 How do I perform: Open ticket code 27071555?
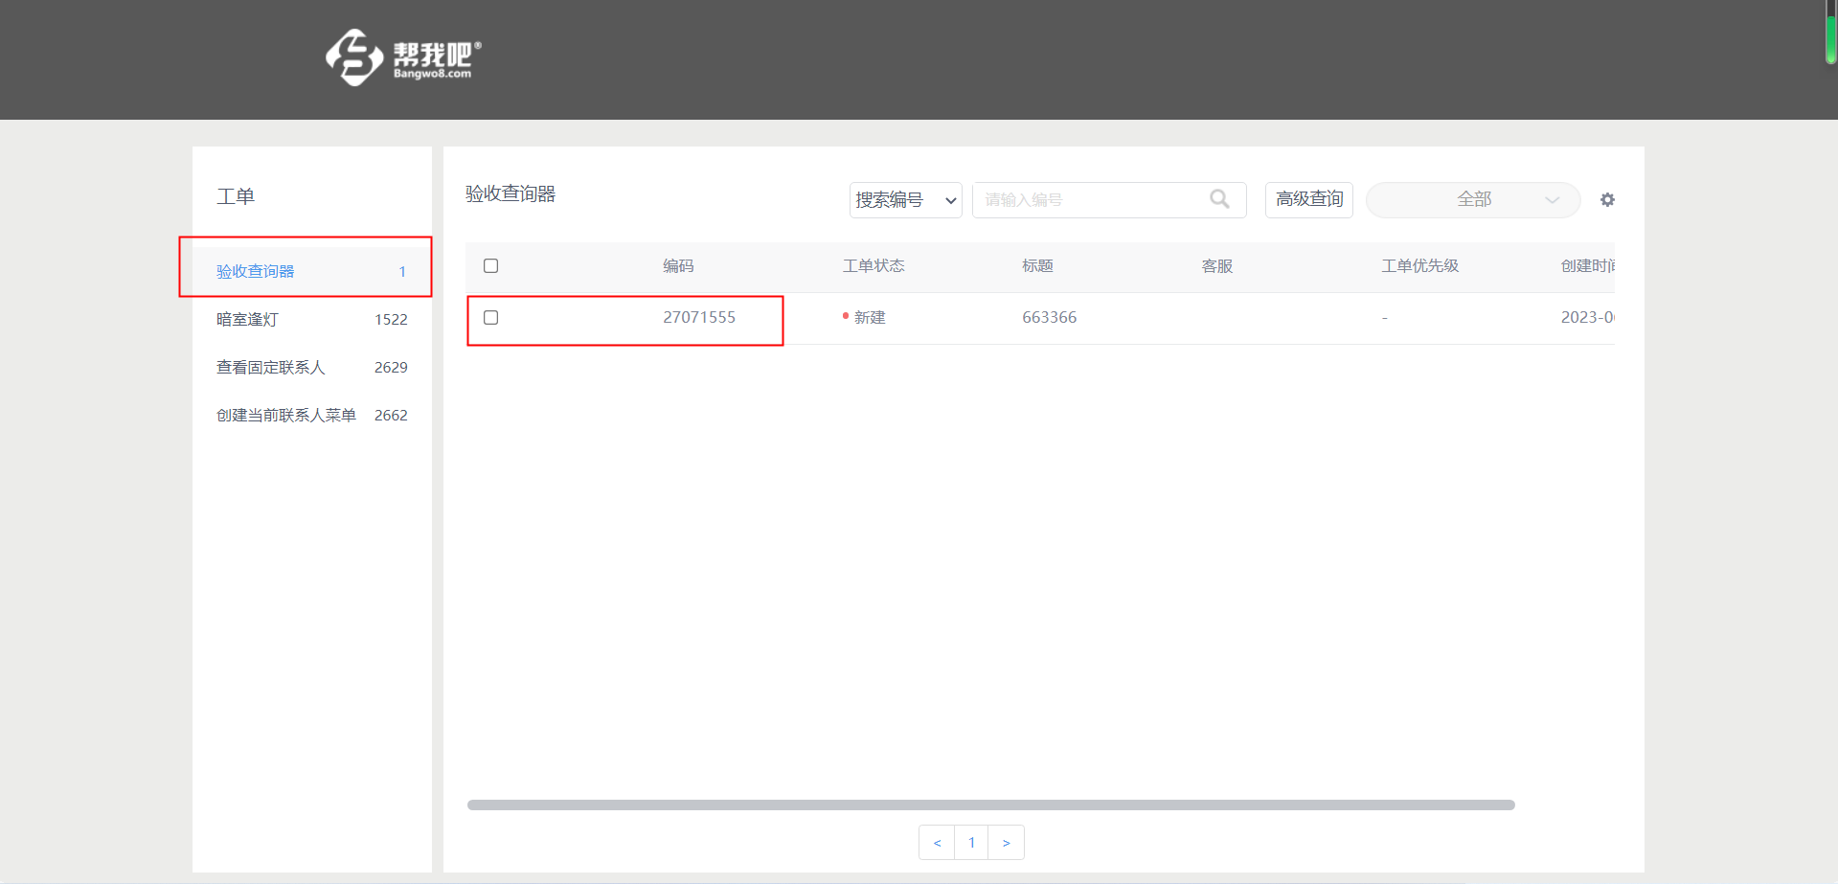pos(699,317)
